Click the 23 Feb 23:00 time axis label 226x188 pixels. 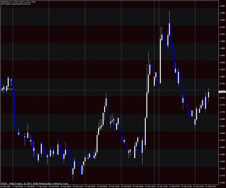pos(198,187)
